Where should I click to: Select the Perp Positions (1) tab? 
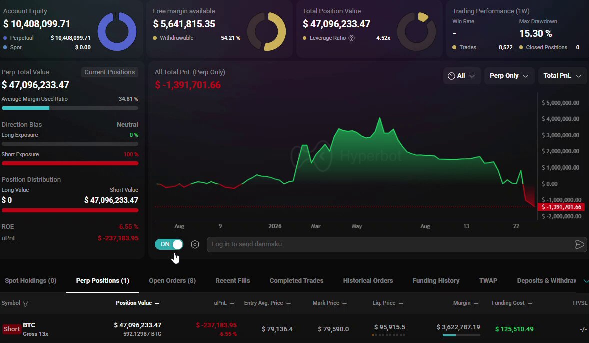click(x=102, y=281)
